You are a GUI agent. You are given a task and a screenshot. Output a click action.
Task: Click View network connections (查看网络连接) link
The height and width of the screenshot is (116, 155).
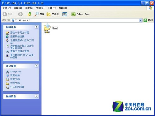click(x=17, y=37)
